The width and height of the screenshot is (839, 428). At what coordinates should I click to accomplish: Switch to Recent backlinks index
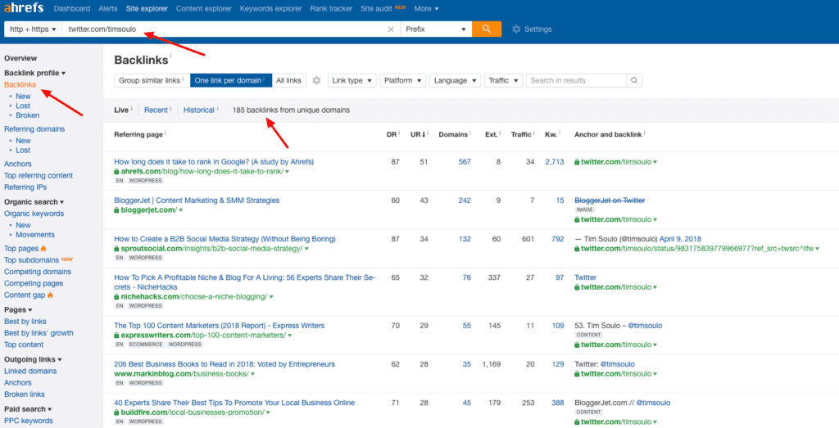point(156,110)
